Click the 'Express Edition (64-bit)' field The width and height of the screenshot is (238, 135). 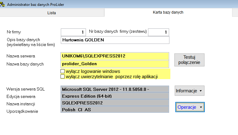(115, 96)
